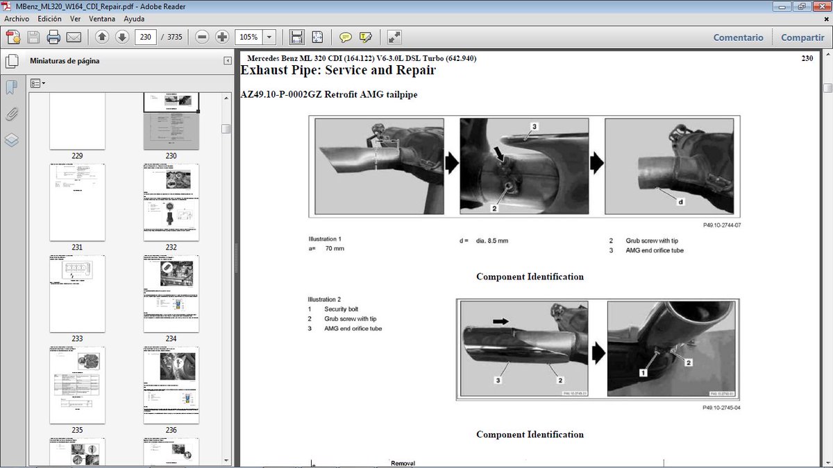
Task: Click heading Exhaust Pipe: Service and Repair
Action: 338,71
